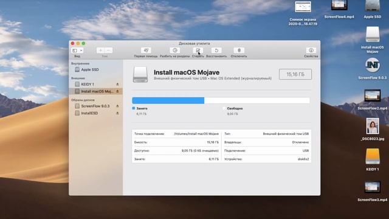Viewport: 389px width, 219px height.
Task: Open the Info (Свойства) toolbar button
Action: click(x=311, y=50)
